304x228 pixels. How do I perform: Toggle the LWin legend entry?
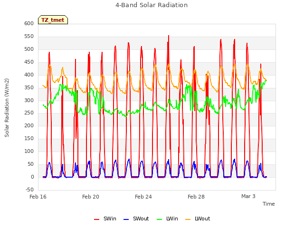coord(167,218)
